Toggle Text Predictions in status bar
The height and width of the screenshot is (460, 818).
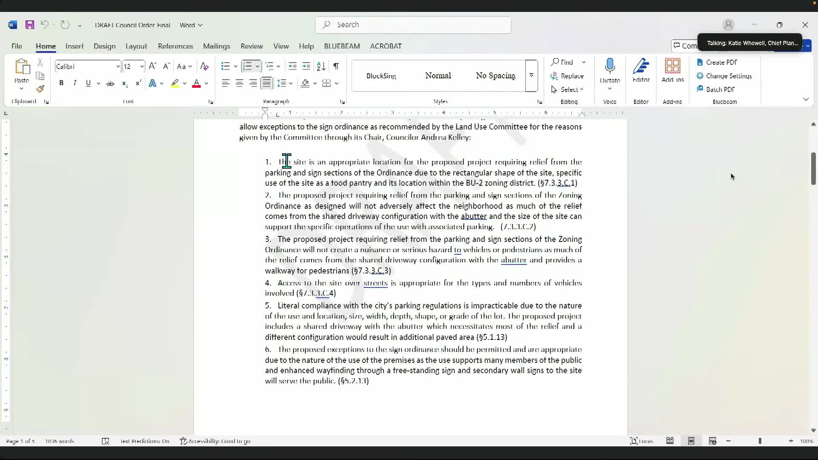click(x=145, y=441)
